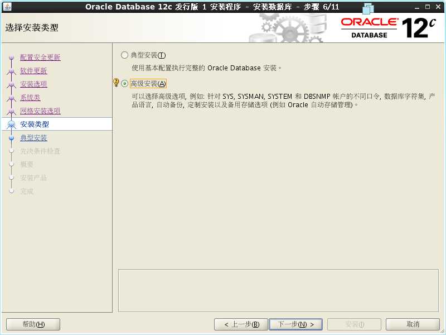Click the Oracle 12c Database logo

[388, 28]
